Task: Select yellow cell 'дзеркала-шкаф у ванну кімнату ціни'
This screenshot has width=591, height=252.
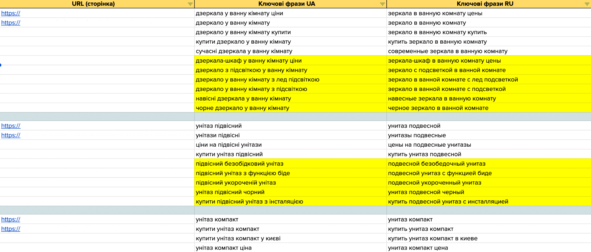Action: [x=248, y=61]
